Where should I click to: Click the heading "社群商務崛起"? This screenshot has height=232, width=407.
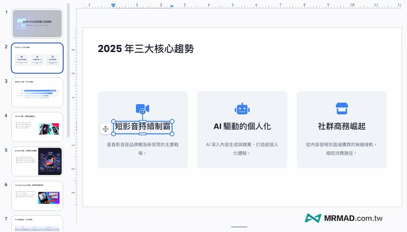pyautogui.click(x=342, y=126)
